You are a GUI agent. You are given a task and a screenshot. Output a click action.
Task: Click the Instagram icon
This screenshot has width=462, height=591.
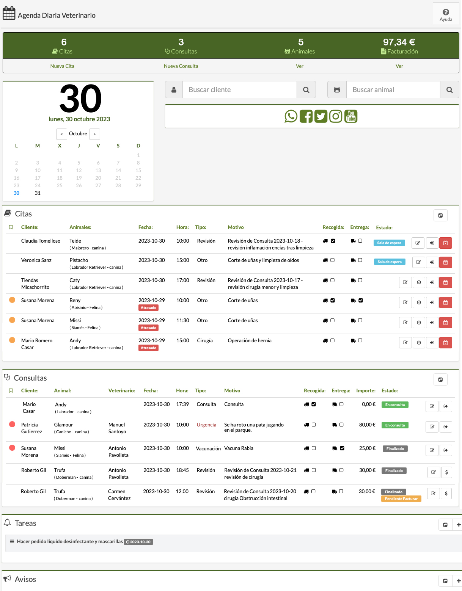coord(336,116)
